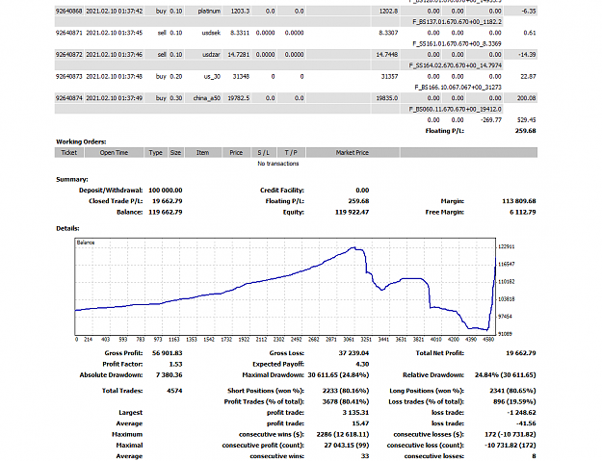Click the 200.08 profit value
This screenshot has height=461, width=602.
click(526, 98)
